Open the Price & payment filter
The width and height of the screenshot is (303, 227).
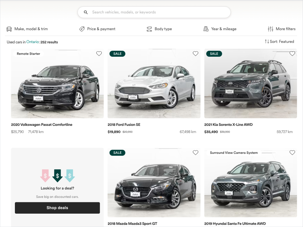pyautogui.click(x=97, y=29)
